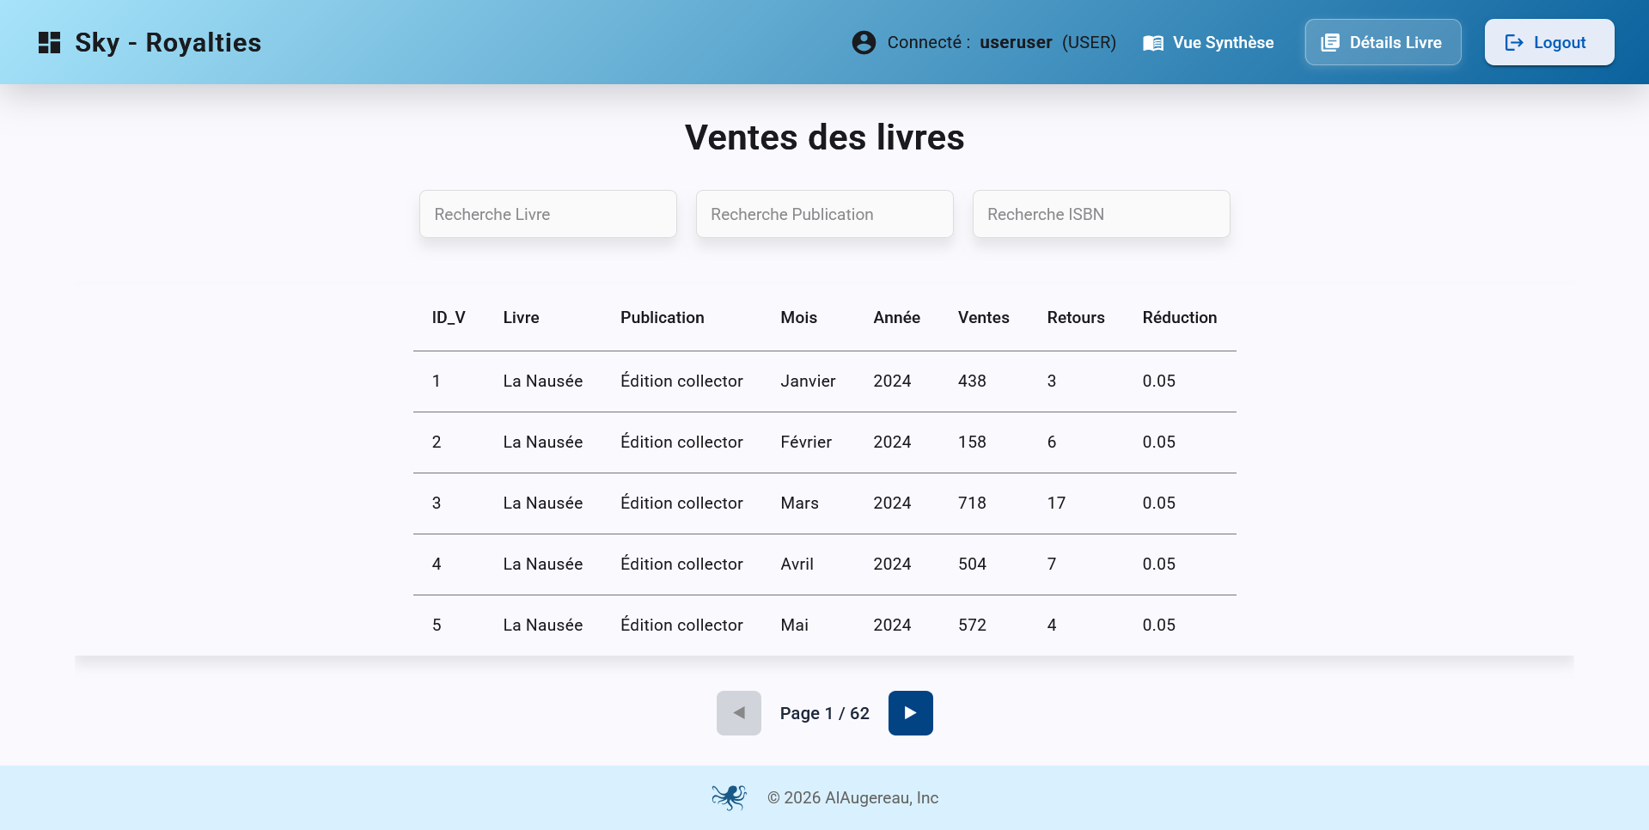Click the Réduction column header
The height and width of the screenshot is (830, 1649).
1180,318
